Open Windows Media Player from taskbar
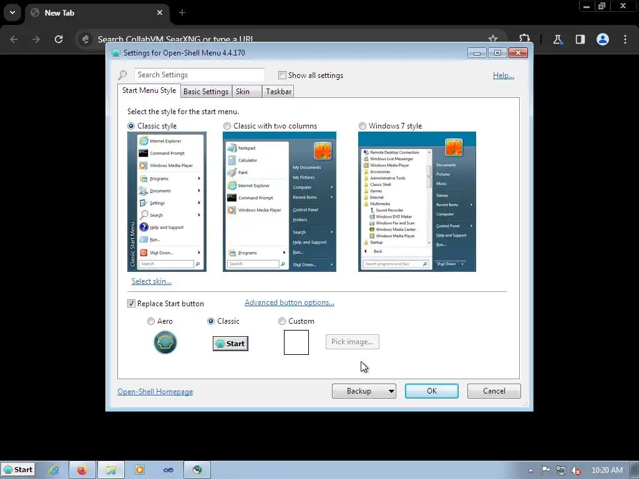The height and width of the screenshot is (479, 639). coord(140,470)
